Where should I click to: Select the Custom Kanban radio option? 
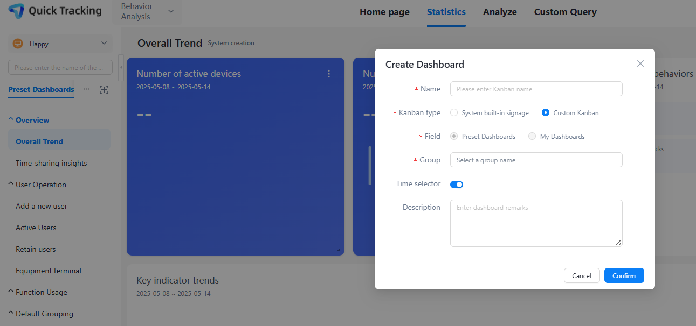tap(546, 113)
